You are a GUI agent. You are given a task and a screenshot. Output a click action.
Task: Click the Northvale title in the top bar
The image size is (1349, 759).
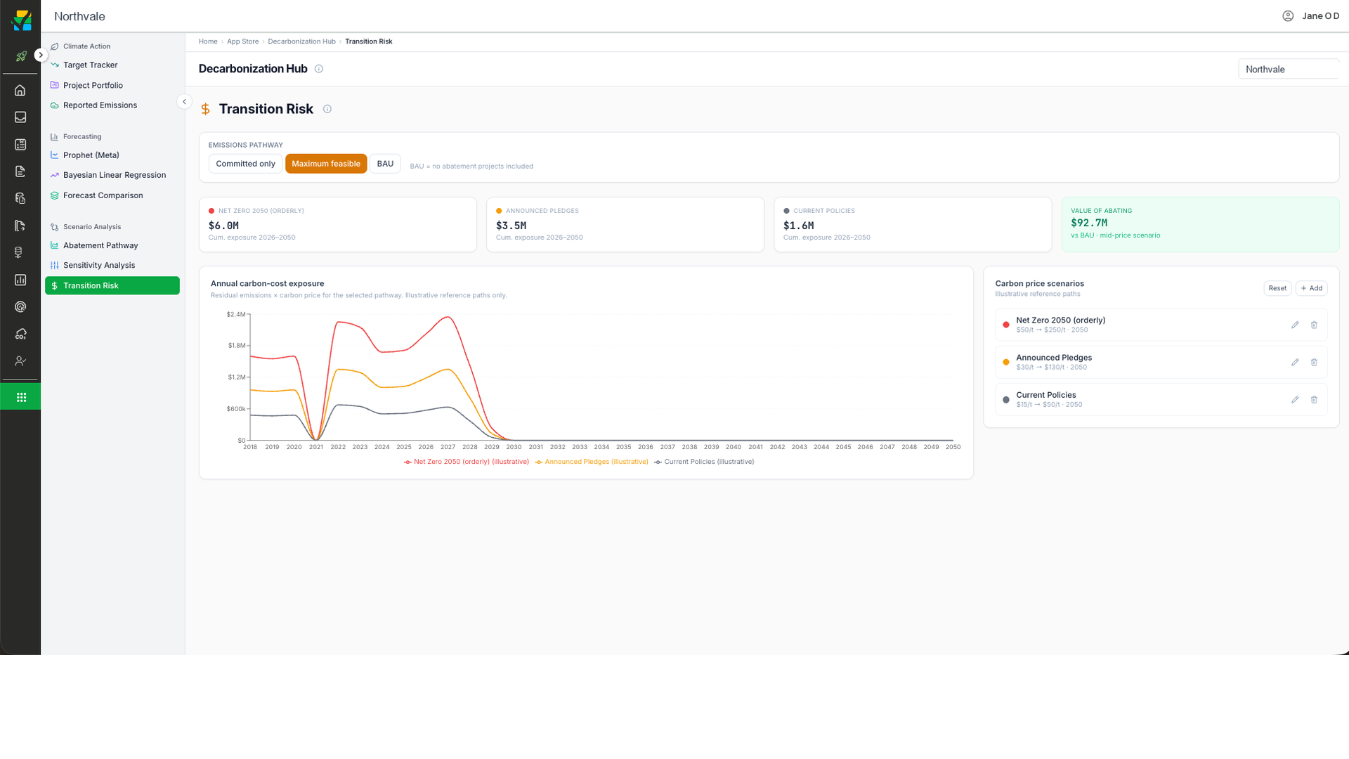pyautogui.click(x=79, y=16)
